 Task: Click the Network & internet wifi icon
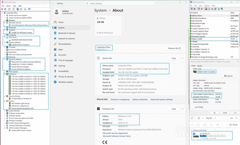click(x=55, y=39)
